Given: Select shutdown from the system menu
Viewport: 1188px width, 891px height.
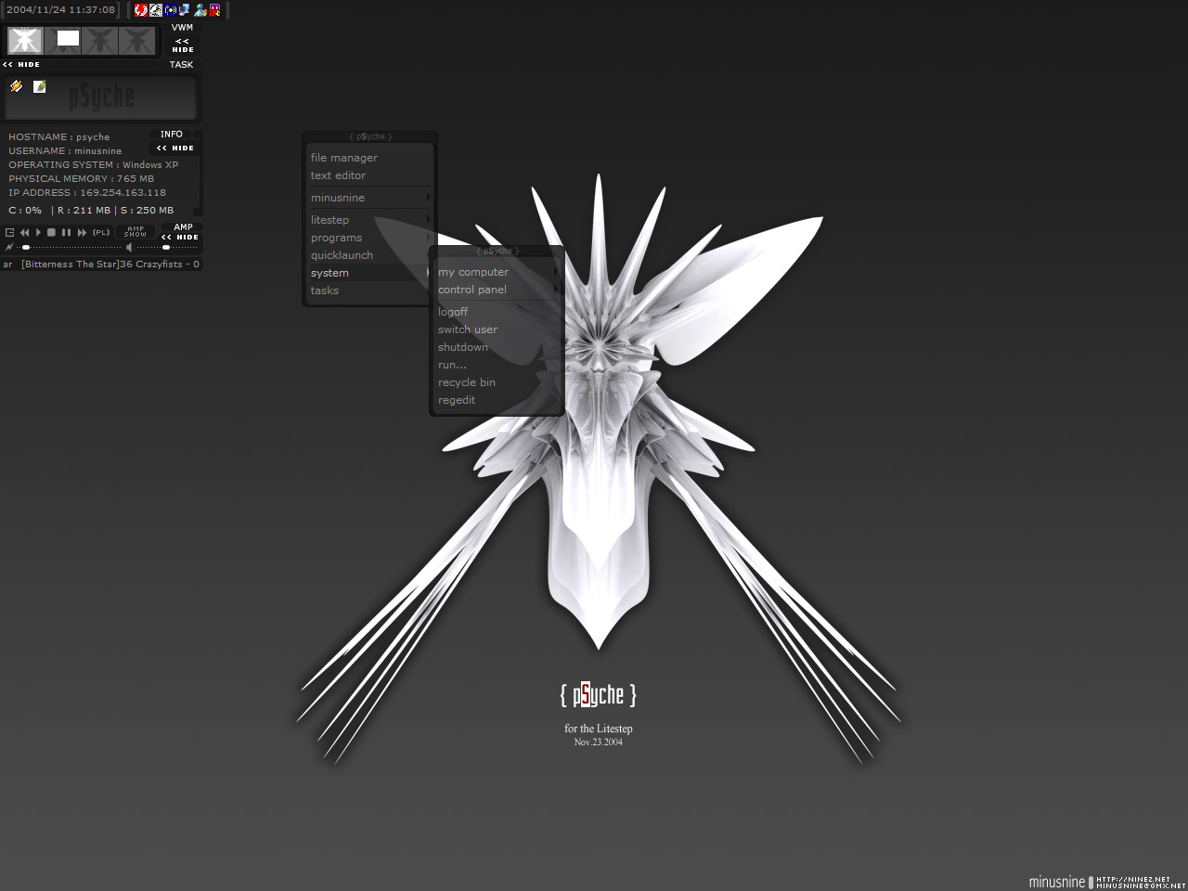Looking at the screenshot, I should coord(463,347).
